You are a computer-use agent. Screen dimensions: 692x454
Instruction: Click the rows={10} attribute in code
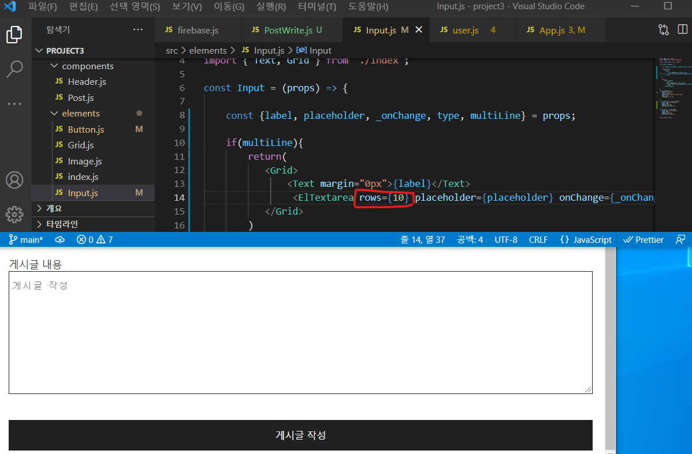[384, 197]
